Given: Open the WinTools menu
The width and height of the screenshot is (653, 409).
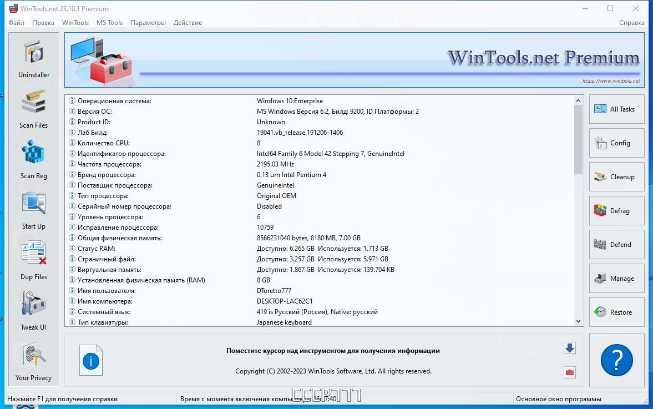Looking at the screenshot, I should click(x=75, y=23).
